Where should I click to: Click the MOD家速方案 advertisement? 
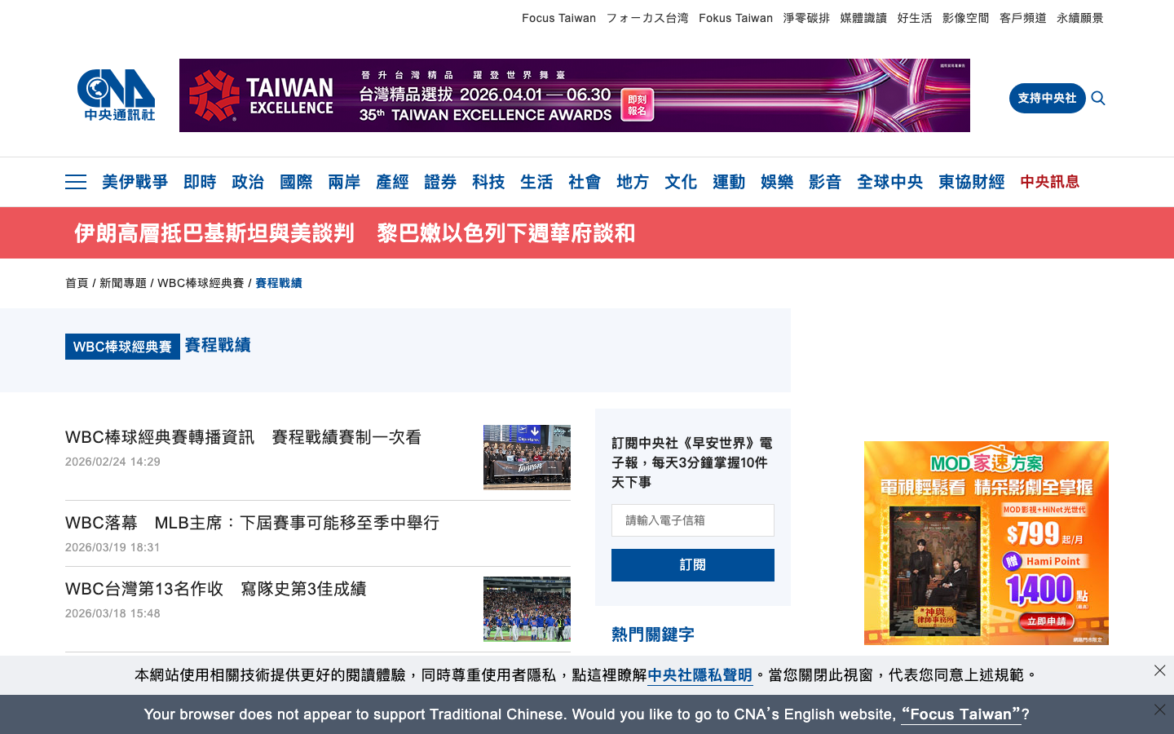click(x=986, y=543)
